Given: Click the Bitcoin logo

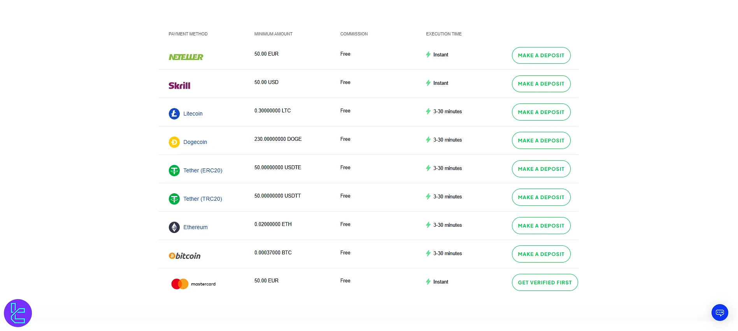Looking at the screenshot, I should pos(185,256).
